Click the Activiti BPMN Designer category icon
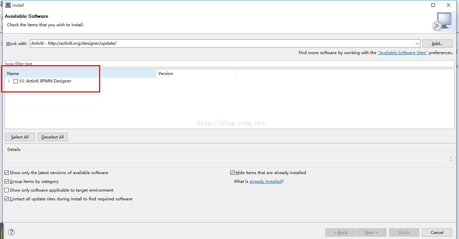The width and height of the screenshot is (459, 239). [x=22, y=81]
